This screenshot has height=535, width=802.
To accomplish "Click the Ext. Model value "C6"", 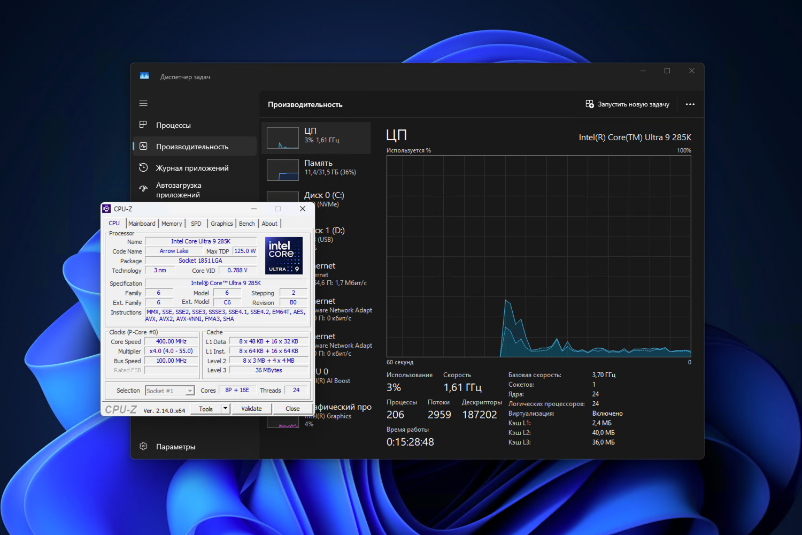I will tap(227, 302).
